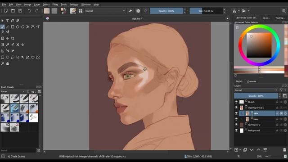Expand the add new layer options arrow

(x=240, y=150)
